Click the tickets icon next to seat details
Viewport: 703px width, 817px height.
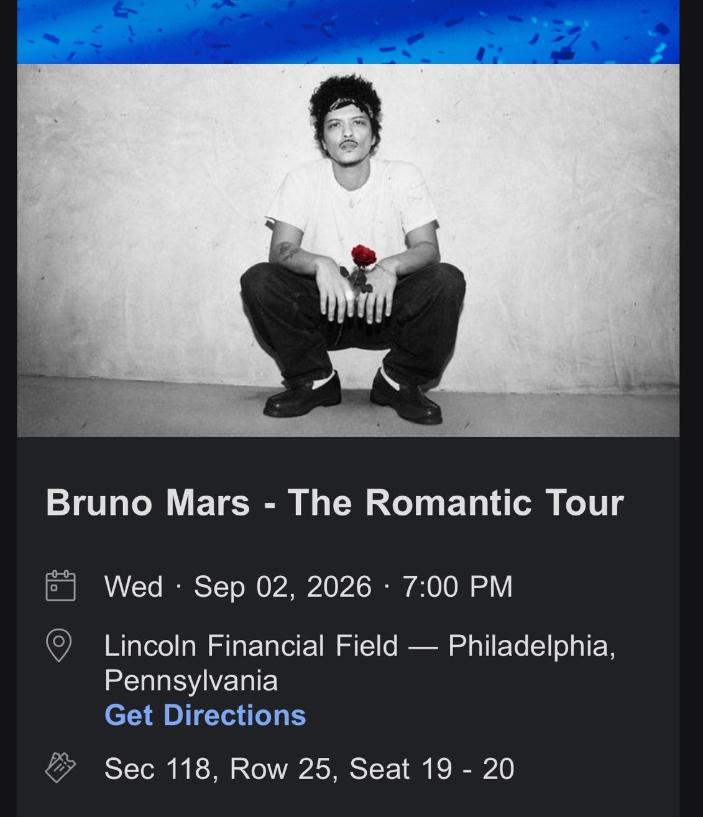(x=59, y=768)
